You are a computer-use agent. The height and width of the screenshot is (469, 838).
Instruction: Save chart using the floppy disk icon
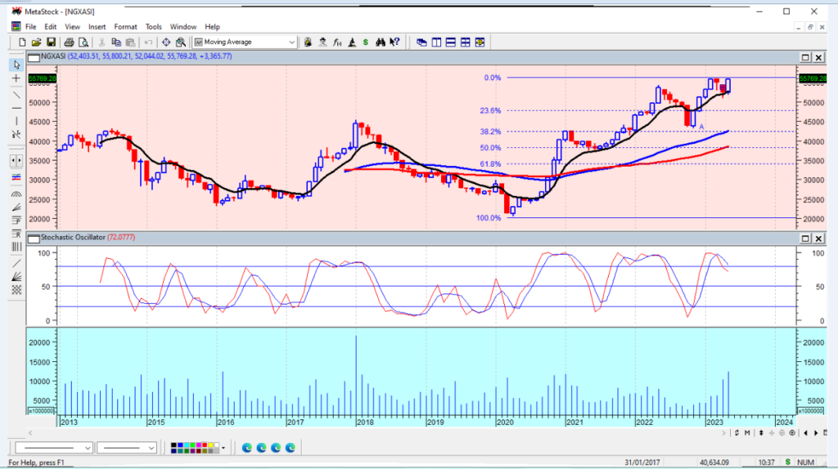[50, 42]
